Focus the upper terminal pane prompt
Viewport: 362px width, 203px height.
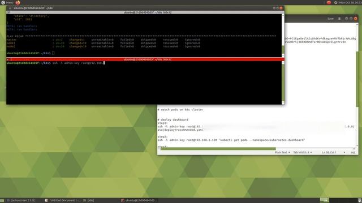click(31, 53)
